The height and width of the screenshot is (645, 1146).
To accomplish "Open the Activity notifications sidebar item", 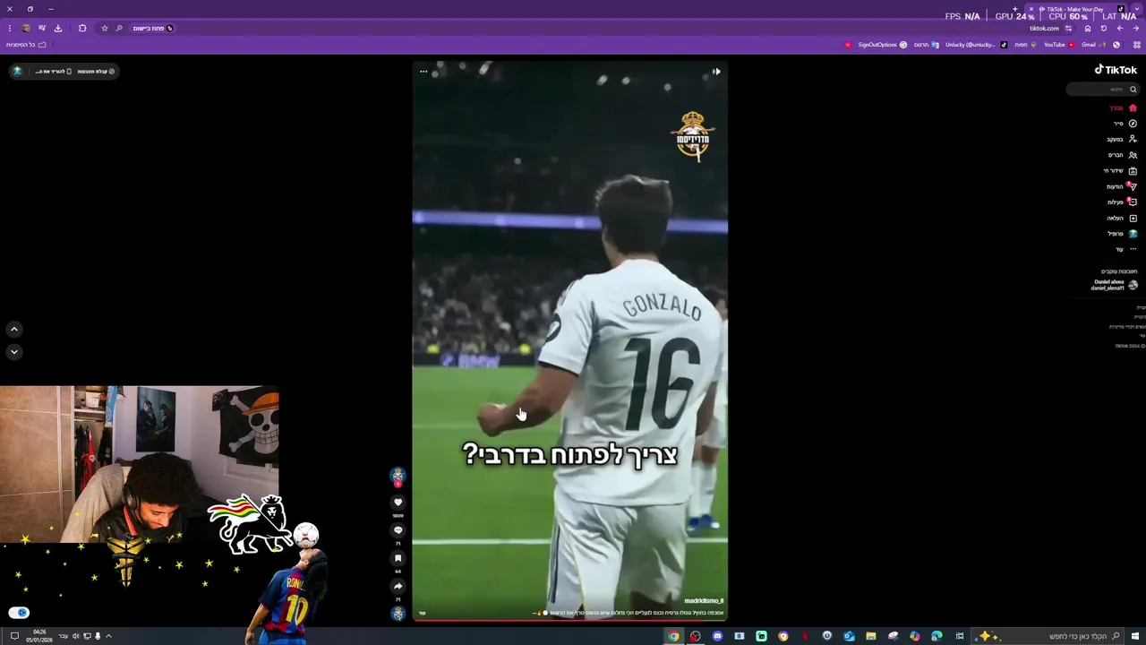I will coord(1122,202).
